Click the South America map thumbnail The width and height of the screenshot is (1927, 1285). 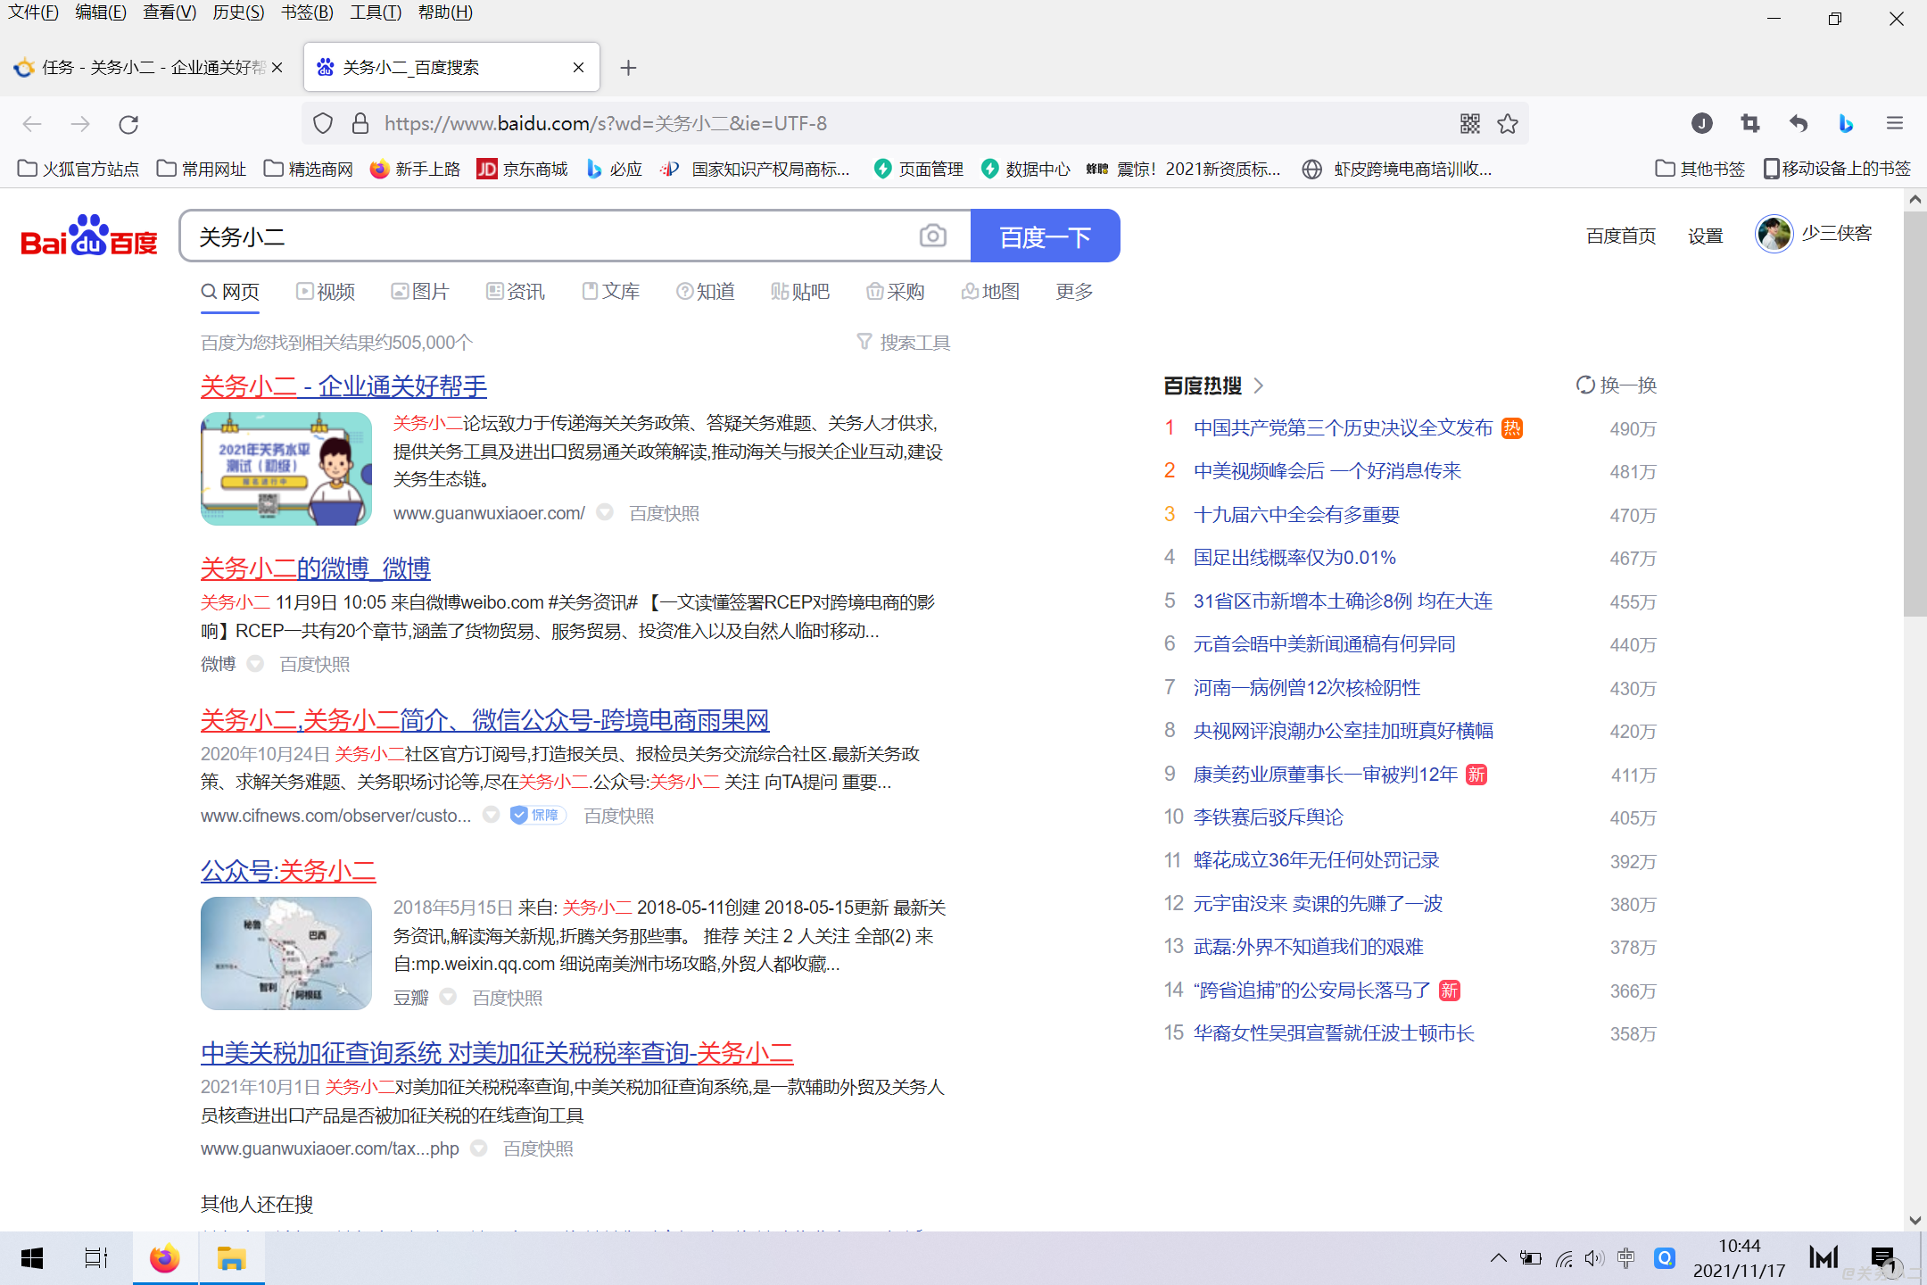pos(286,953)
